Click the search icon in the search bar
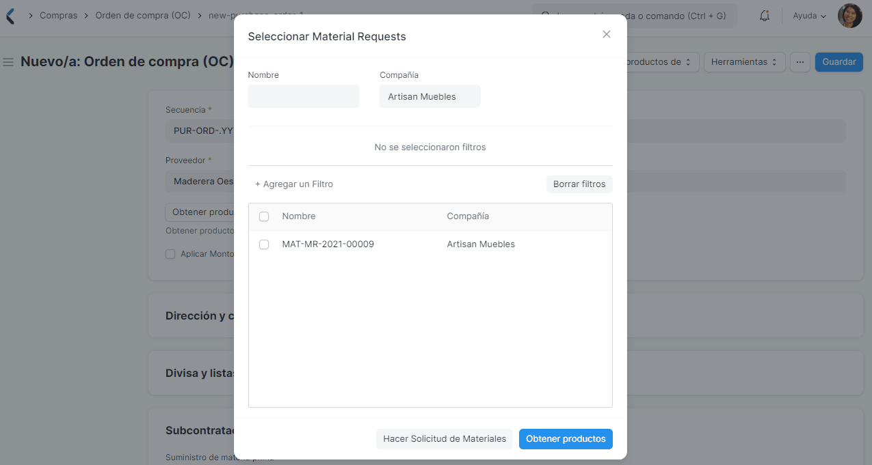Image resolution: width=872 pixels, height=465 pixels. click(544, 15)
